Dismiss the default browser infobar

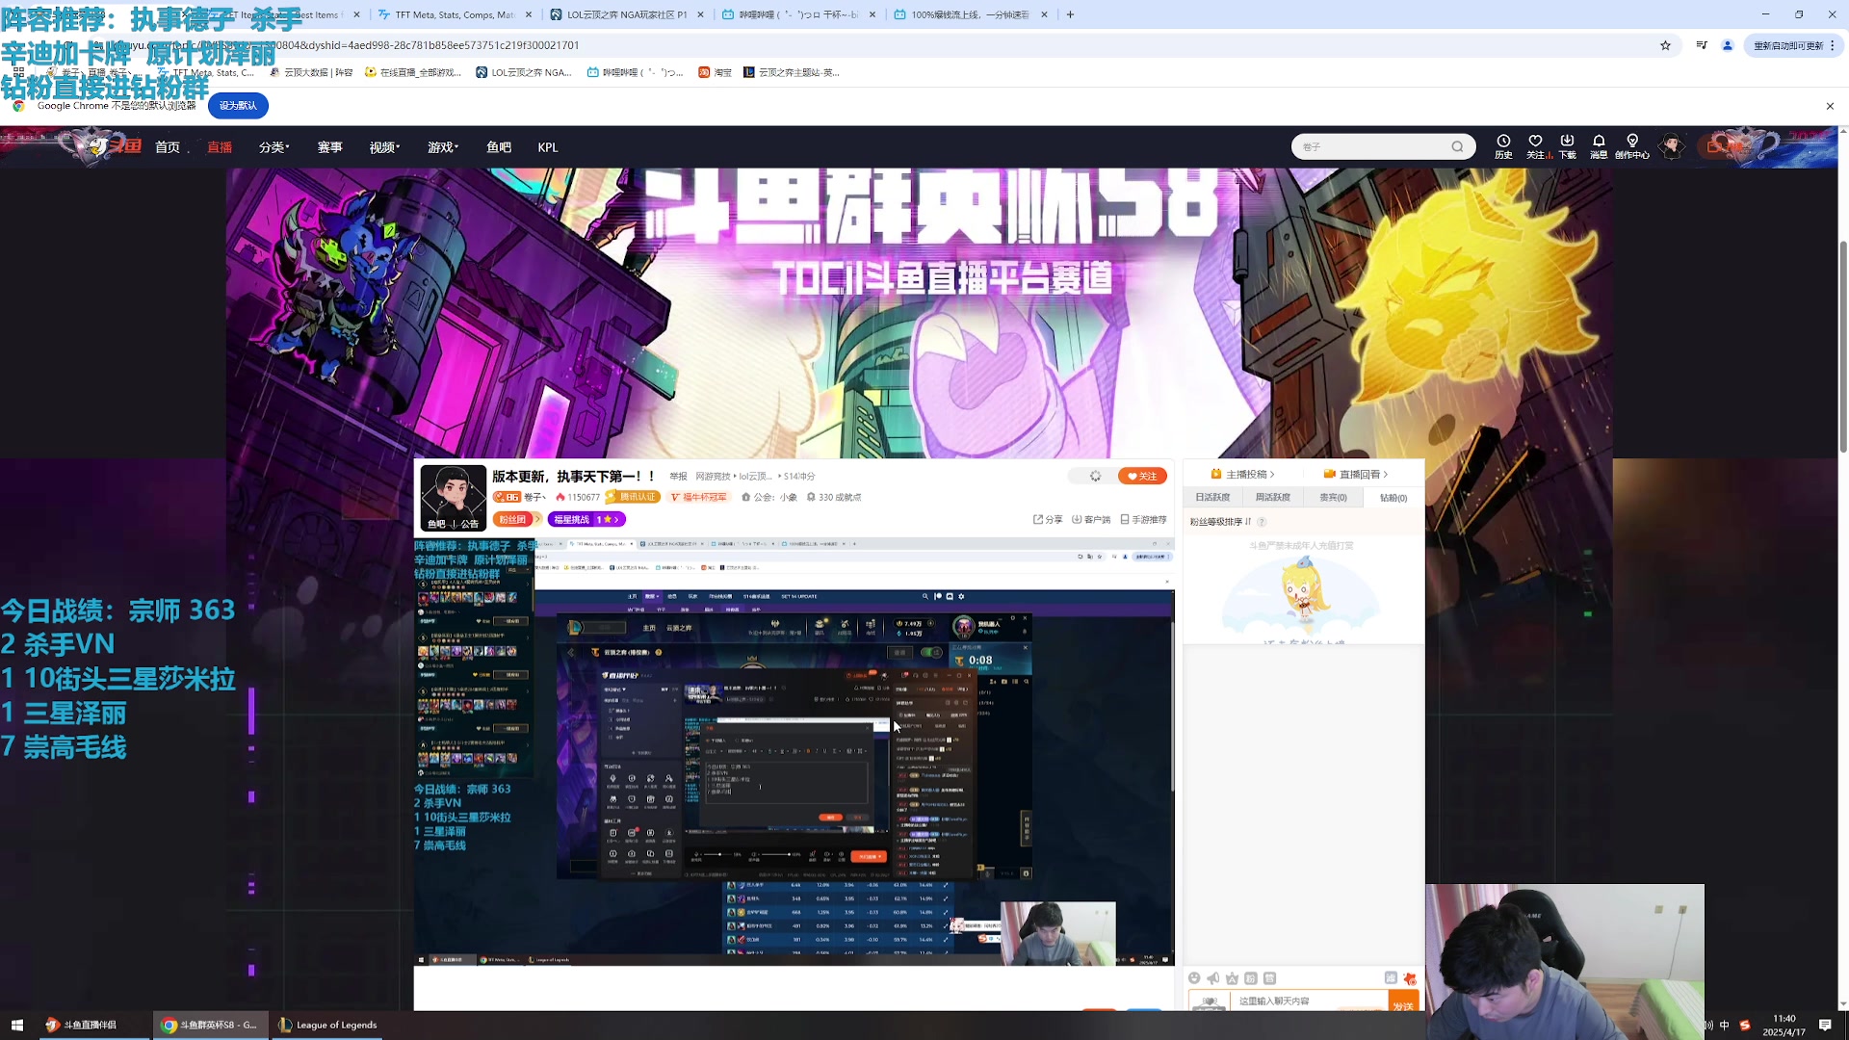coord(1830,106)
